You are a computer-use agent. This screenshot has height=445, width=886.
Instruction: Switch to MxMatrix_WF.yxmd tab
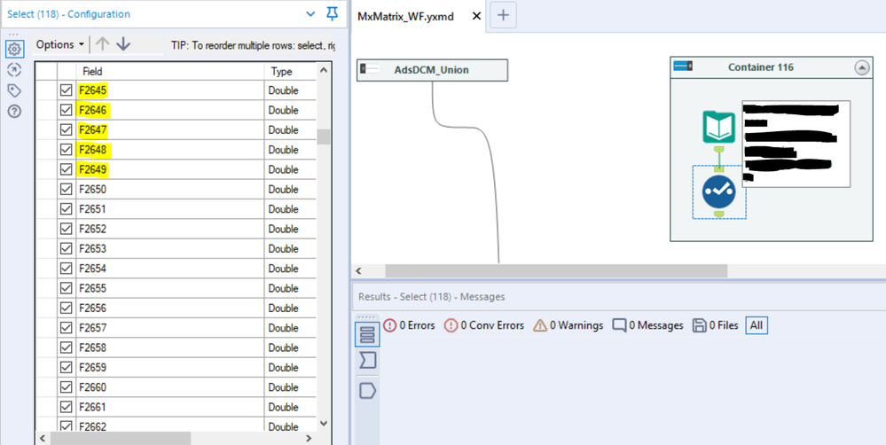click(405, 16)
